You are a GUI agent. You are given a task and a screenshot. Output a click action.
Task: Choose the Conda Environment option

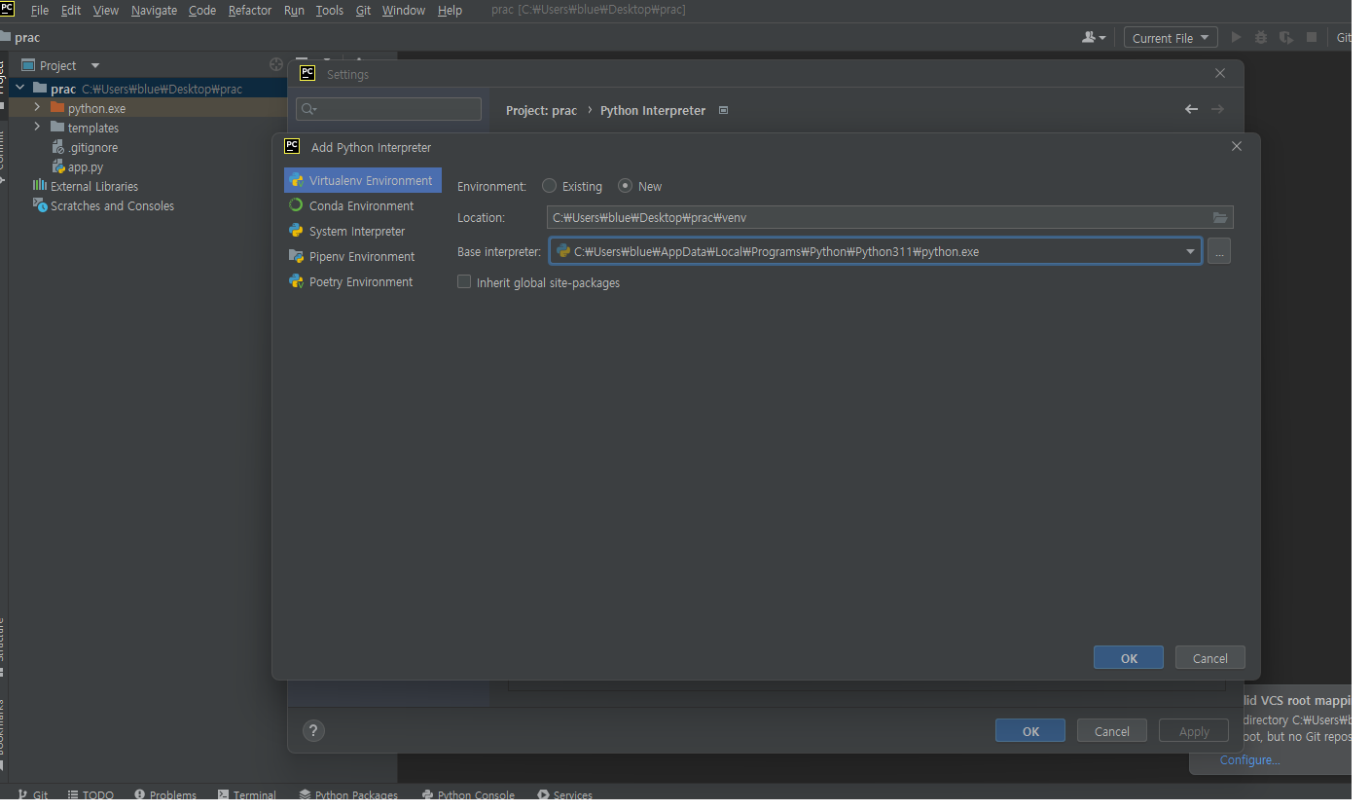point(362,205)
